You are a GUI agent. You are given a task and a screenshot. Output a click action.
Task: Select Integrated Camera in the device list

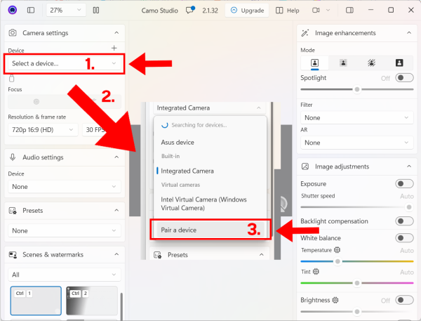pos(187,171)
